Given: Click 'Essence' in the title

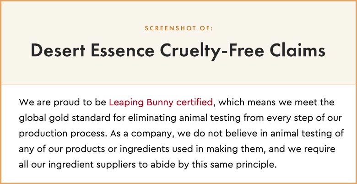Looking at the screenshot, I should 123,50.
